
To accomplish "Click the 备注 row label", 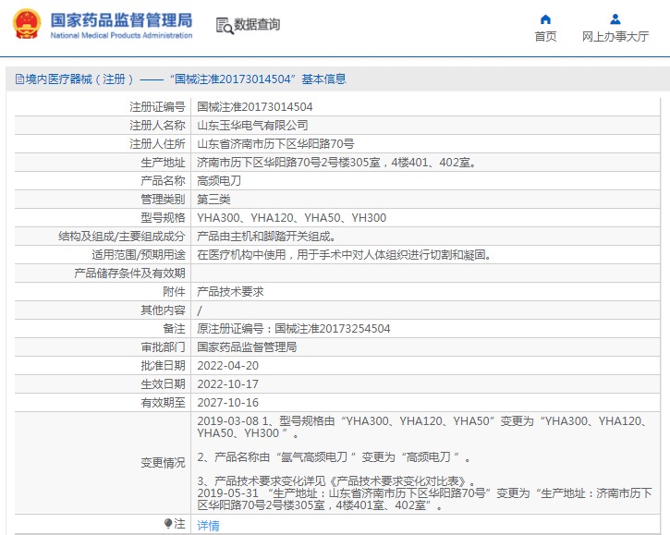I will [174, 329].
